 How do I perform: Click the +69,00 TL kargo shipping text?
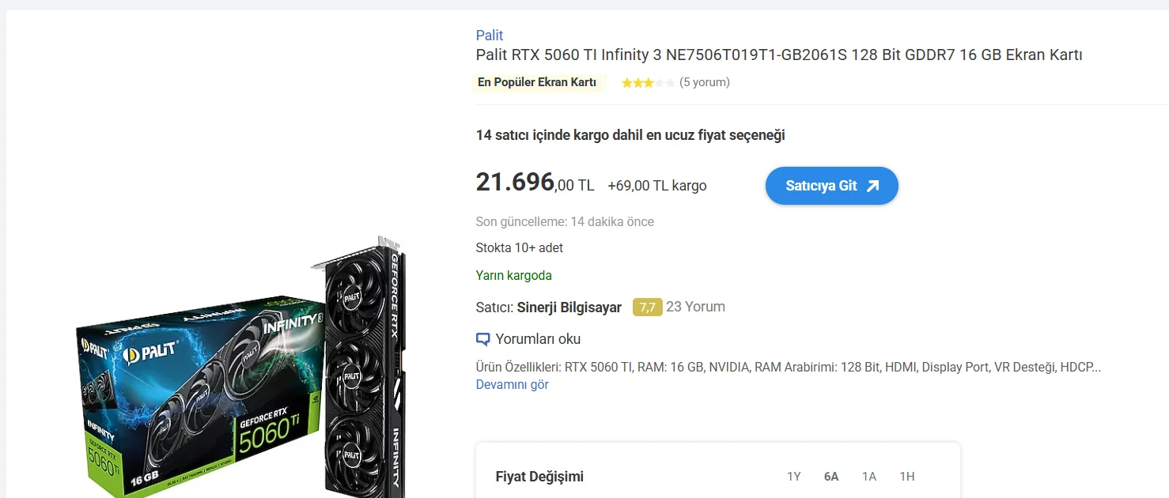(x=656, y=186)
